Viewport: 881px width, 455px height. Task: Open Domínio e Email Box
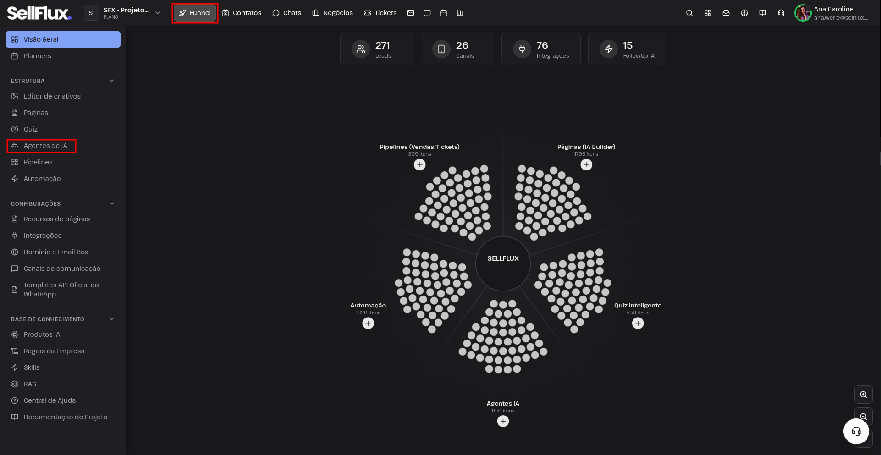[63, 252]
